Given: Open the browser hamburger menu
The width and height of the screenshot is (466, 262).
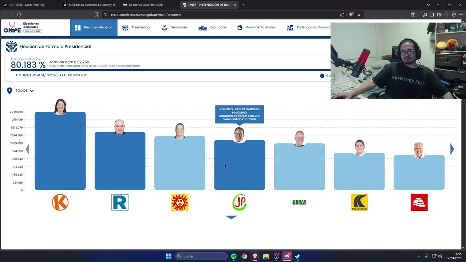Looking at the screenshot, I should tap(461, 15).
